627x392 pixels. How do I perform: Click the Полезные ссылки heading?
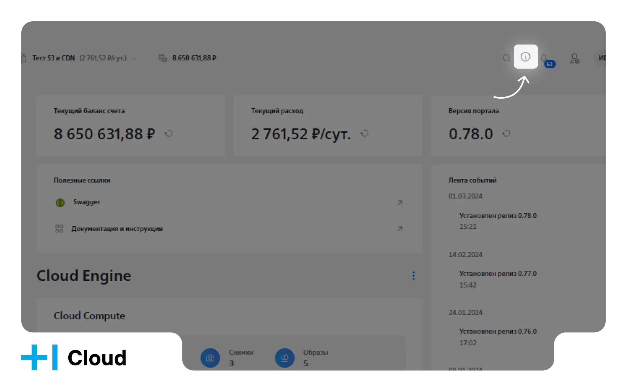tap(82, 180)
